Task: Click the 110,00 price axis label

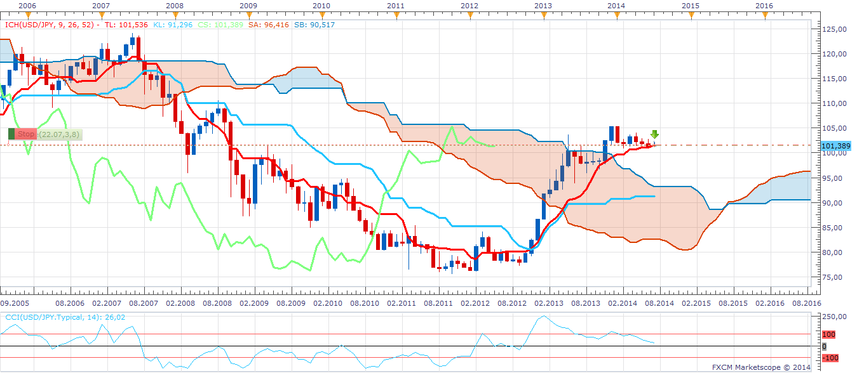Action: click(834, 103)
